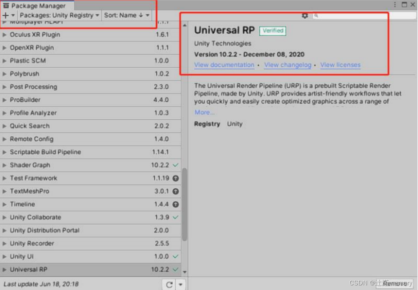
Task: Select the Scriptable Build Pipeline package
Action: (90, 152)
